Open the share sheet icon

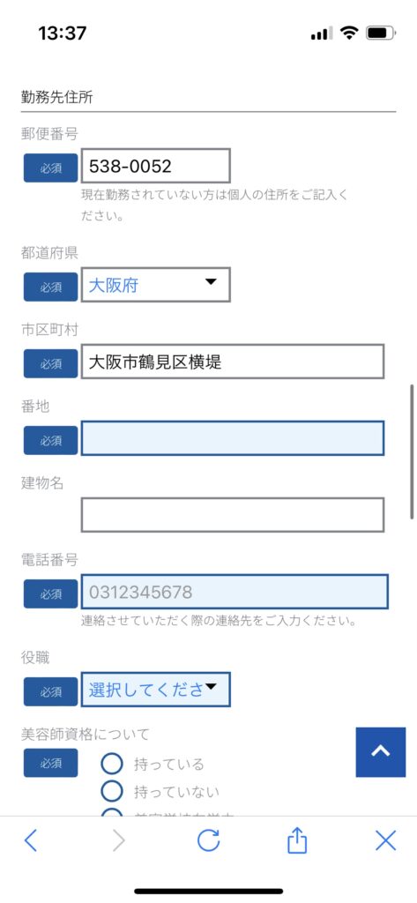coord(297,840)
